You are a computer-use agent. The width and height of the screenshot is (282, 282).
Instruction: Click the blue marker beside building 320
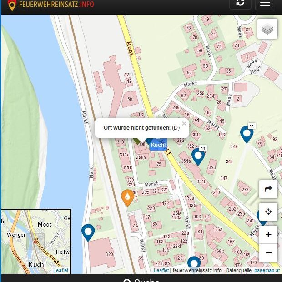tap(88, 232)
